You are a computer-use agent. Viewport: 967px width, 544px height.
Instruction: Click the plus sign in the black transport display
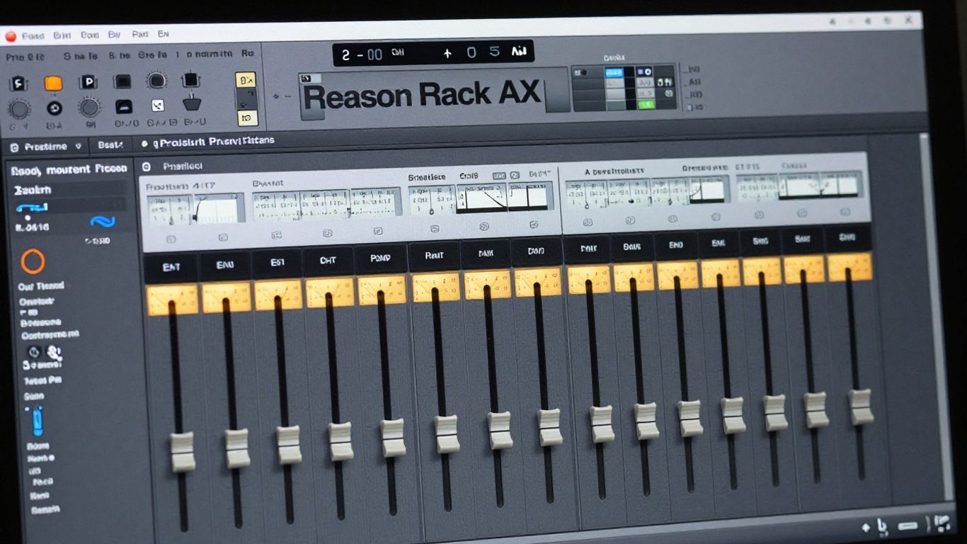coord(447,53)
